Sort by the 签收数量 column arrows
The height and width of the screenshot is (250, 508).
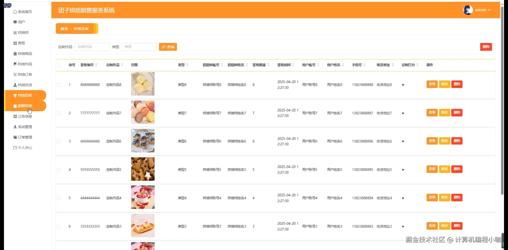(x=268, y=65)
